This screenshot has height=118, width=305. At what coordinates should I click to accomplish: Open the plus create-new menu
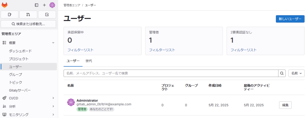coord(44,5)
